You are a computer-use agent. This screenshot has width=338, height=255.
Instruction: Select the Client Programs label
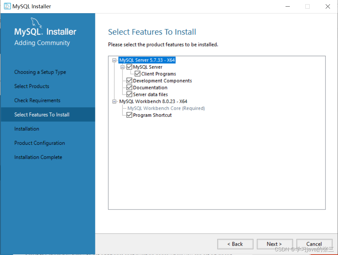click(x=159, y=74)
